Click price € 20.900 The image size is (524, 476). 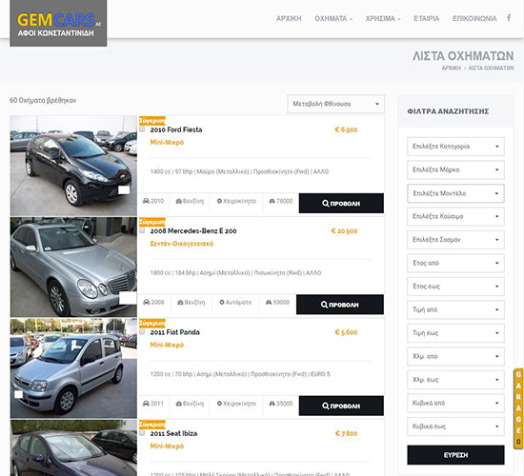[x=344, y=230]
